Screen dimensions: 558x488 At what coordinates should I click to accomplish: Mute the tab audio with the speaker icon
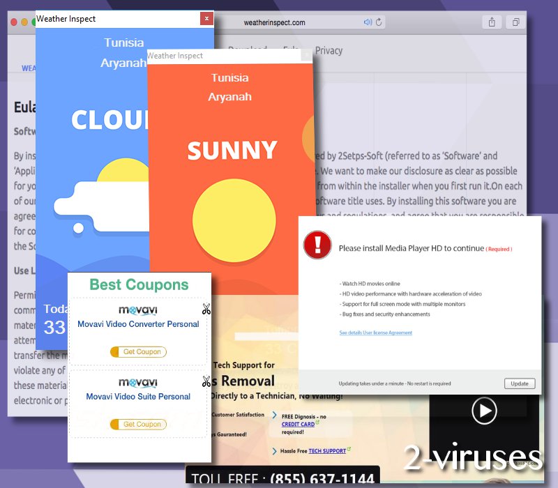[x=368, y=22]
